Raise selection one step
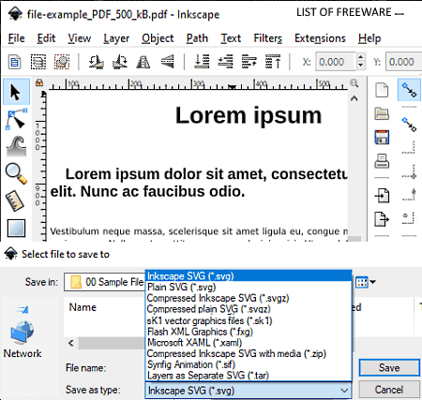The image size is (422, 400). [x=249, y=62]
